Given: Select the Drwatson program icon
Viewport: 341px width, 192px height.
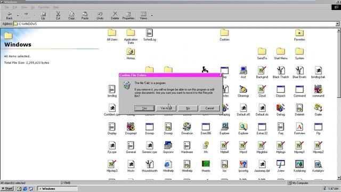Looking at the screenshot, I should 187,129.
